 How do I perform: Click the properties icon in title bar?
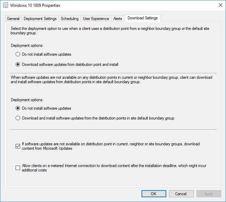5,6
